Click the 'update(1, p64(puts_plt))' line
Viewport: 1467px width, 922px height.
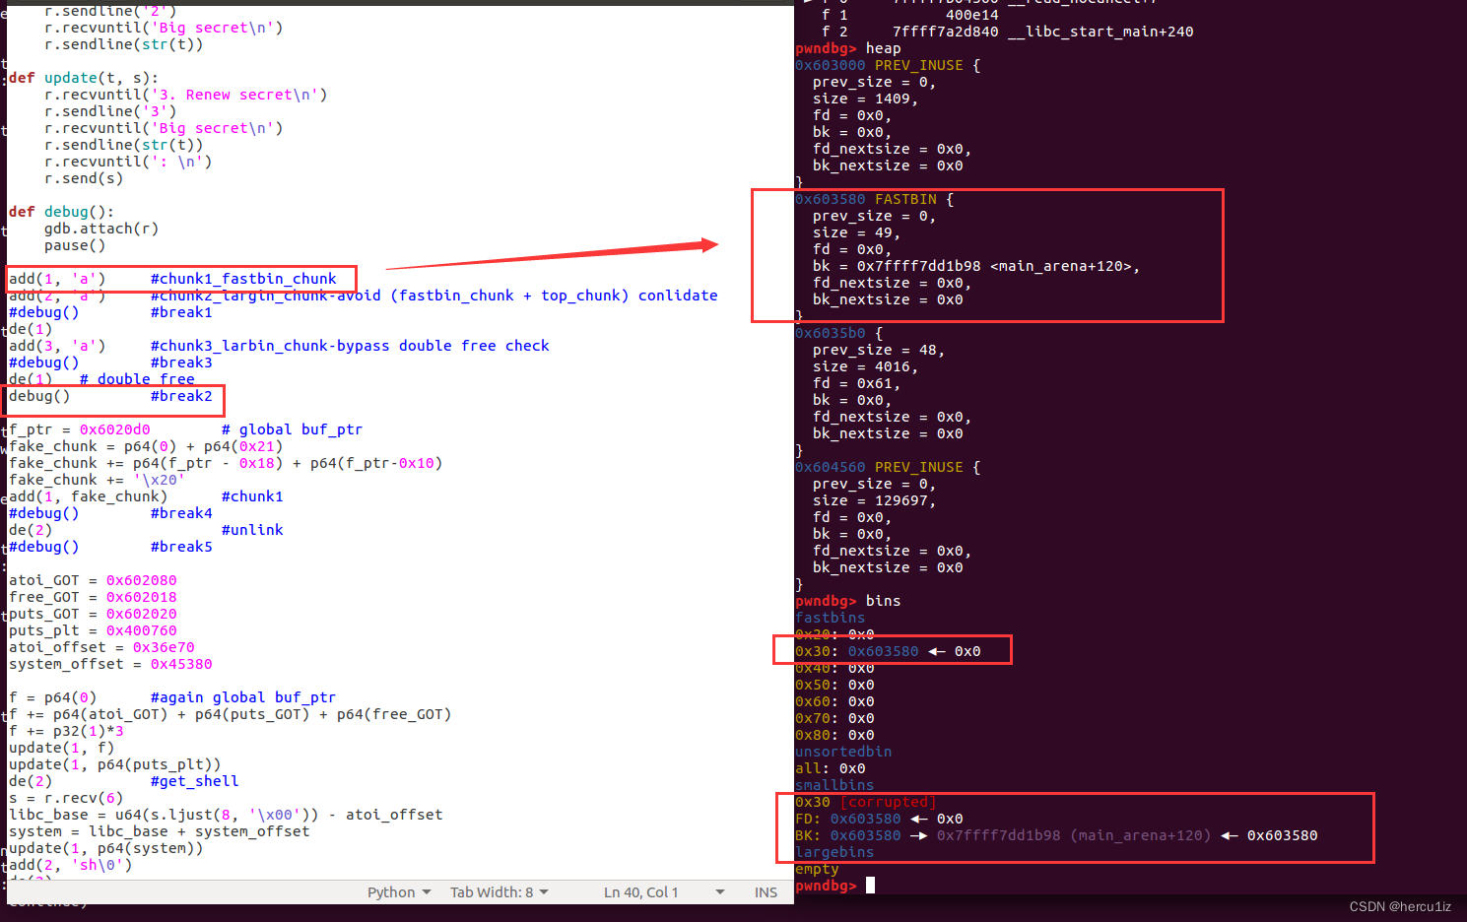(x=115, y=764)
